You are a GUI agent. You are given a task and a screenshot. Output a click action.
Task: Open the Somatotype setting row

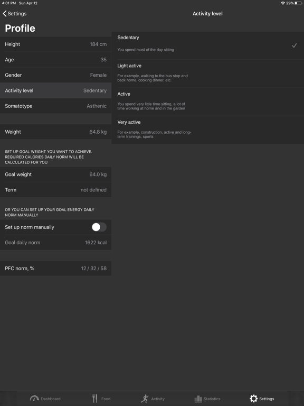pos(55,106)
